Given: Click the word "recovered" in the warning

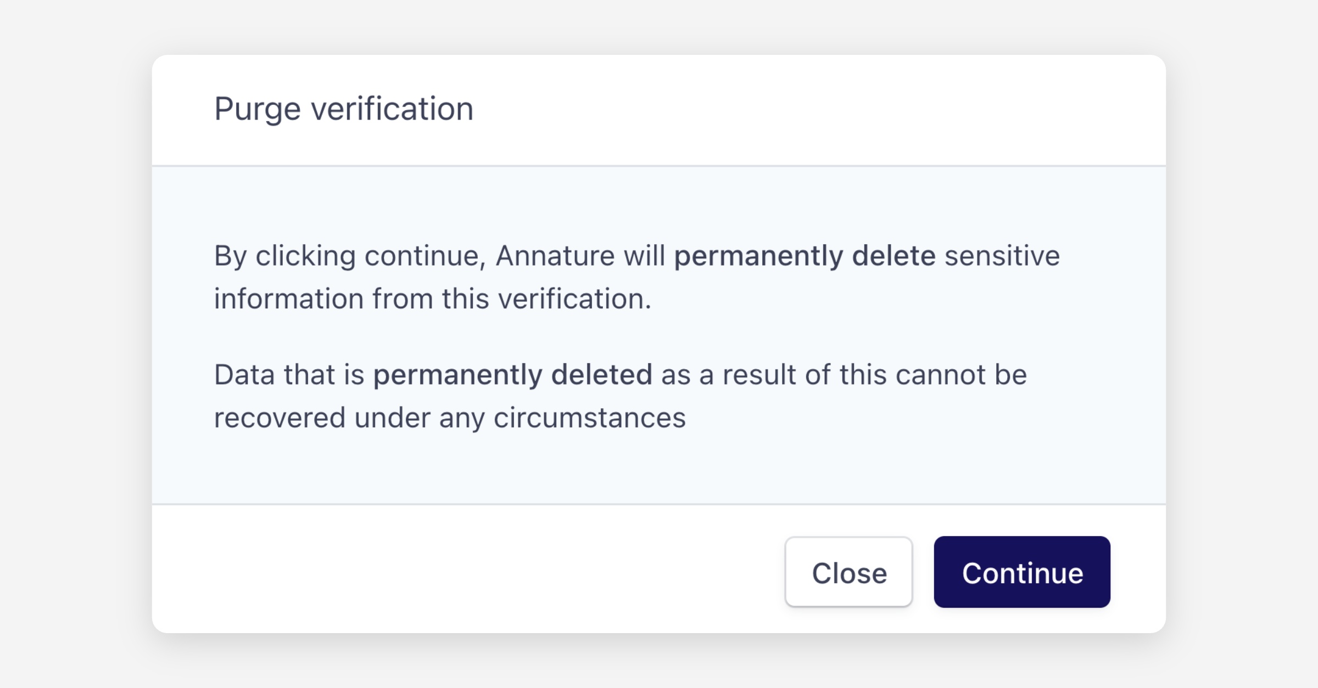Looking at the screenshot, I should coord(280,418).
